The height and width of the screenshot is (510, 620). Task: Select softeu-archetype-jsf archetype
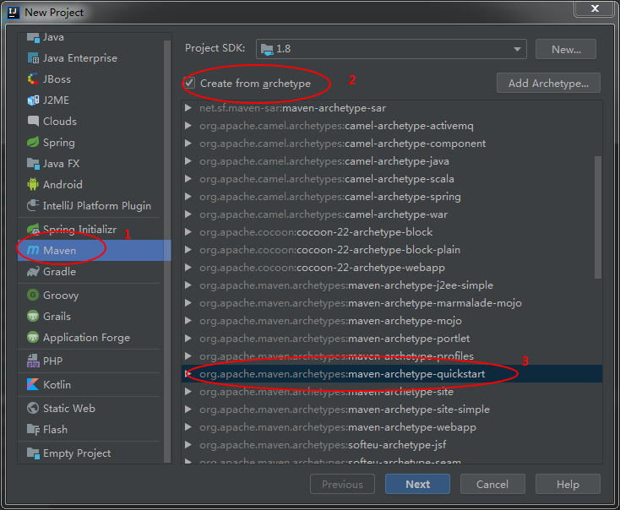tap(392, 445)
